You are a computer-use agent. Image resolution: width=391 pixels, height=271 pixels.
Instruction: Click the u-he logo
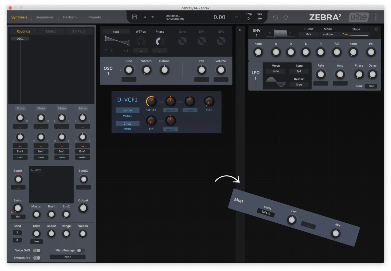358,17
